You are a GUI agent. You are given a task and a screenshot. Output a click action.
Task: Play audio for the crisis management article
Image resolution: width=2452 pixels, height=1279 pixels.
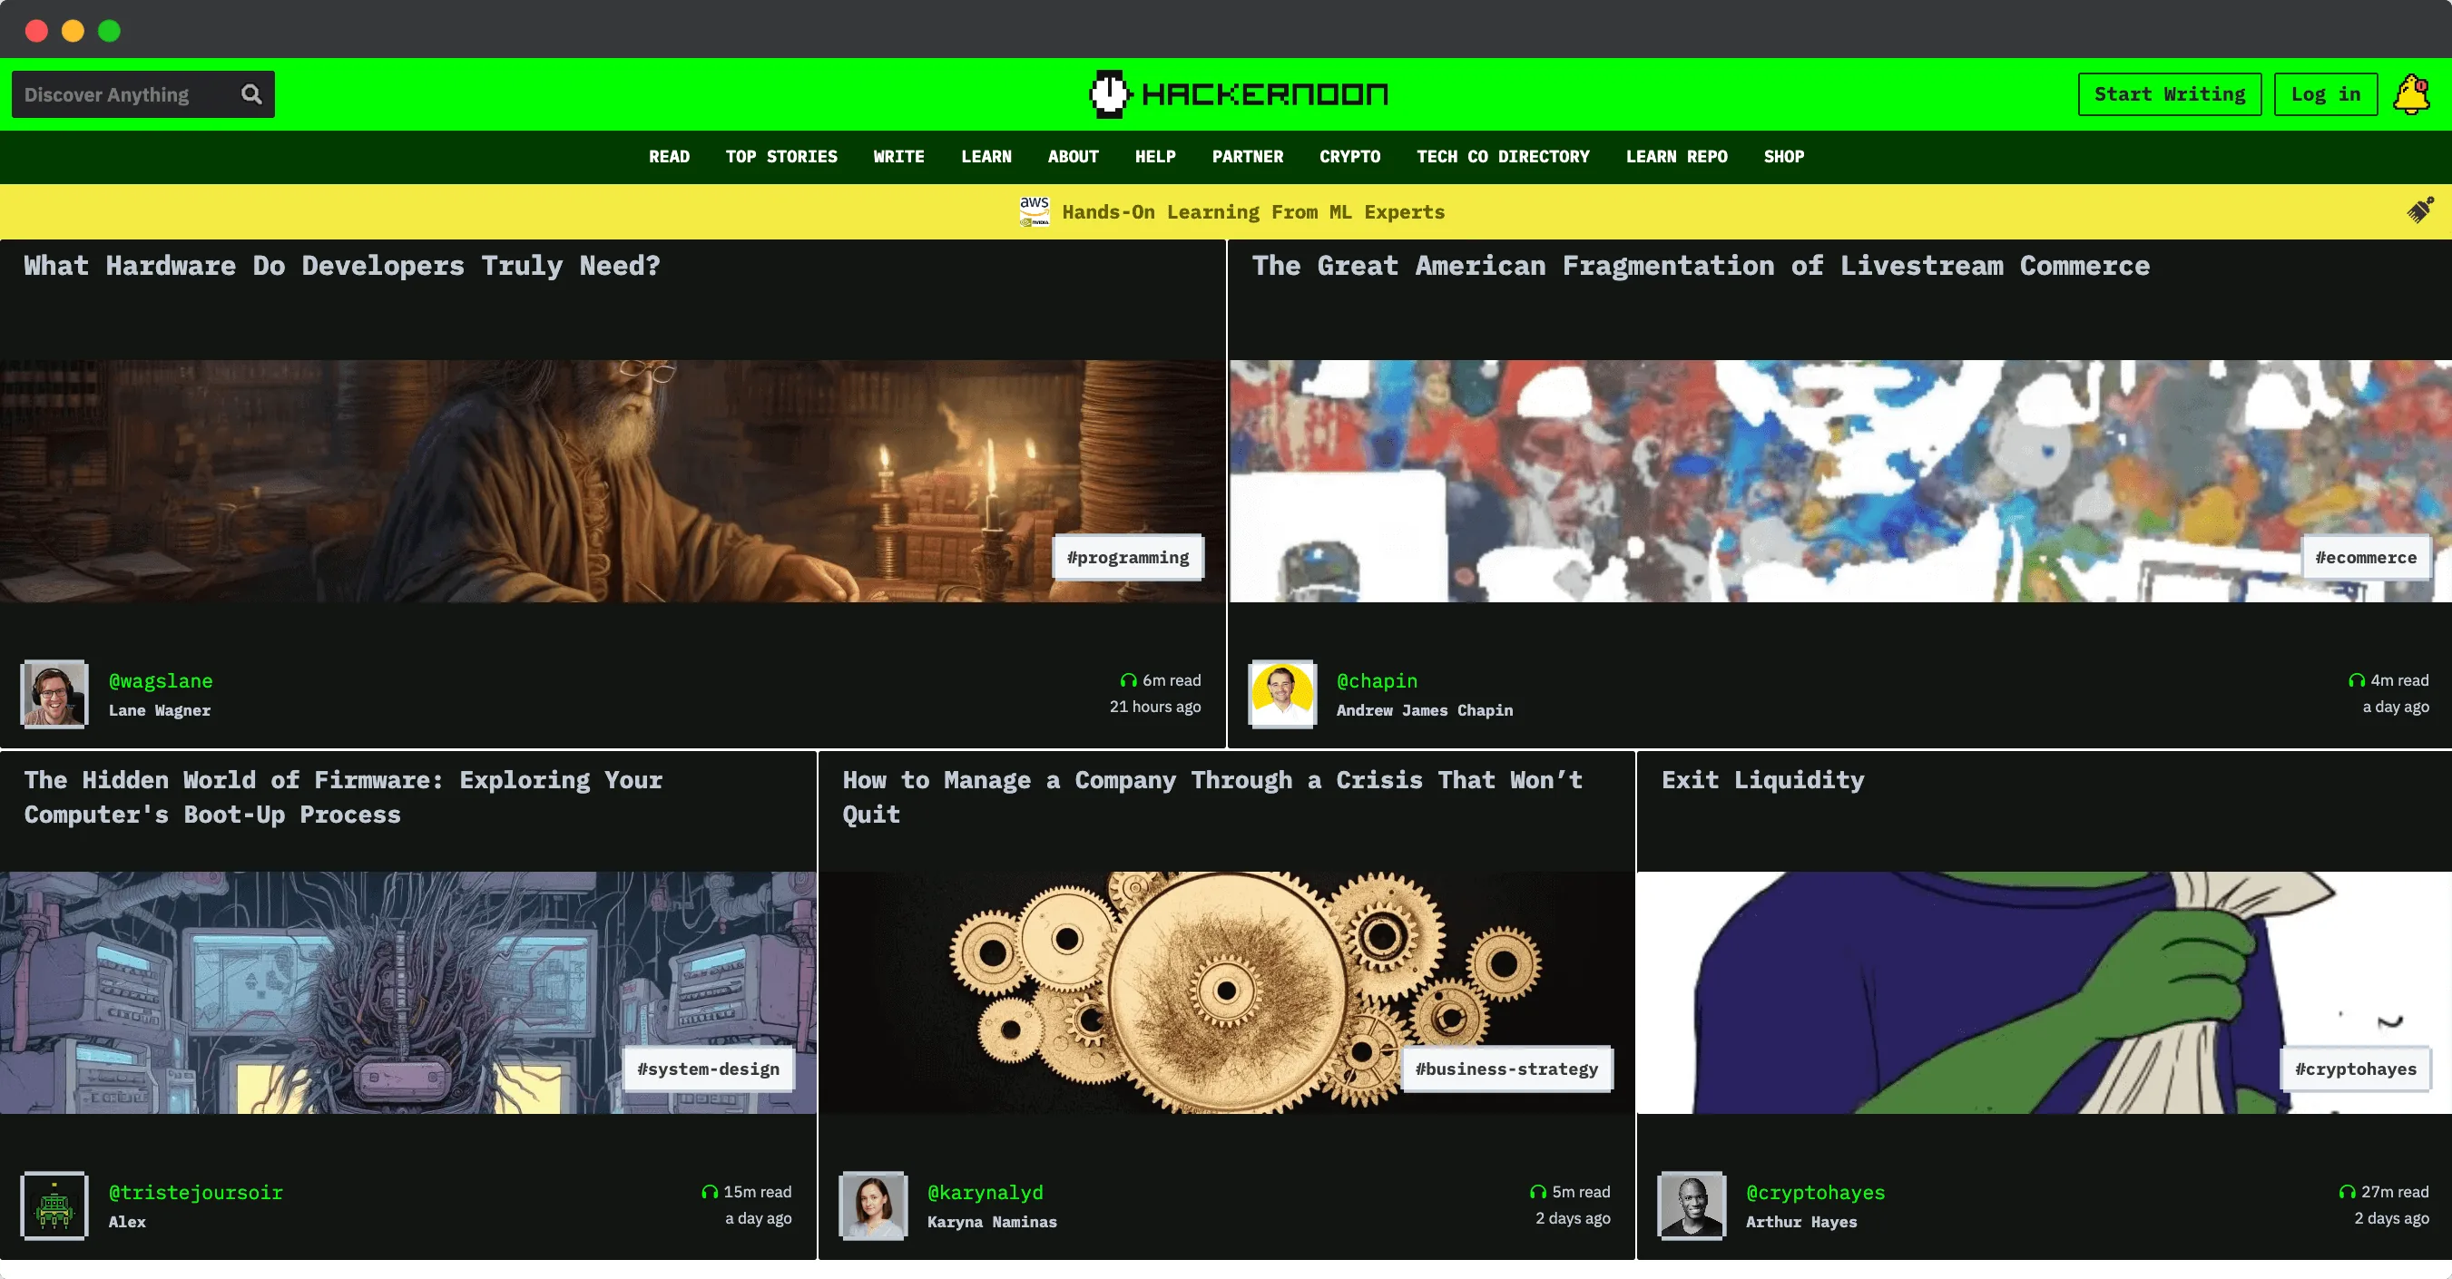[1538, 1191]
